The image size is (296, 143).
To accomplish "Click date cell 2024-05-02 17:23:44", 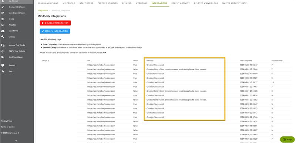I will 249,69.
